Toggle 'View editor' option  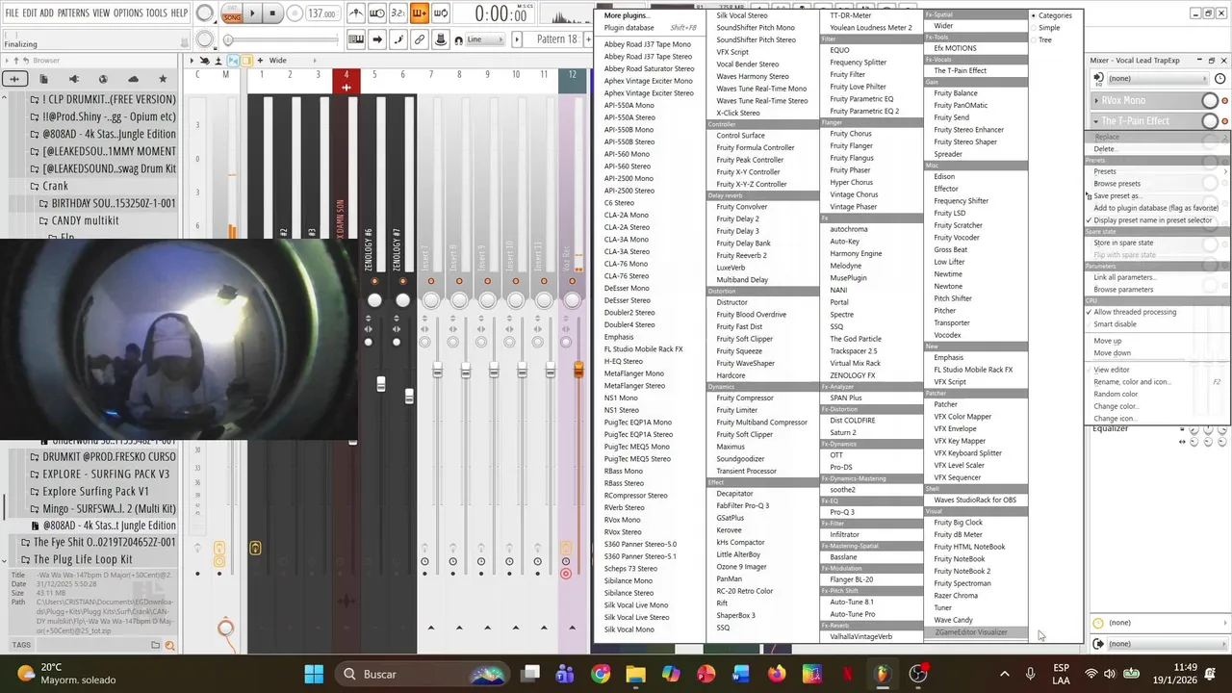click(1111, 370)
